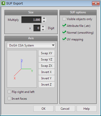101x116 pixels.
Task: Decrease the Digit value with down arrow
Action: 43,30
